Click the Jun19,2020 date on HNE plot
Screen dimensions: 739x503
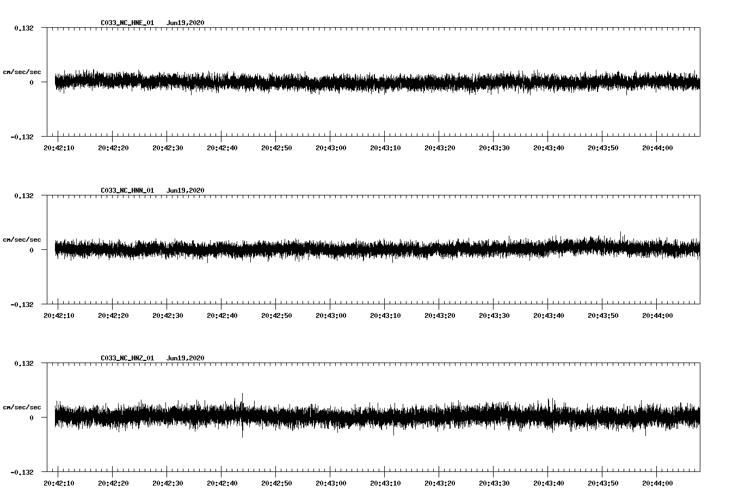186,23
